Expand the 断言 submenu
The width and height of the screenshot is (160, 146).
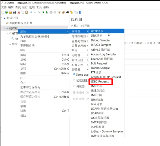(x=79, y=50)
